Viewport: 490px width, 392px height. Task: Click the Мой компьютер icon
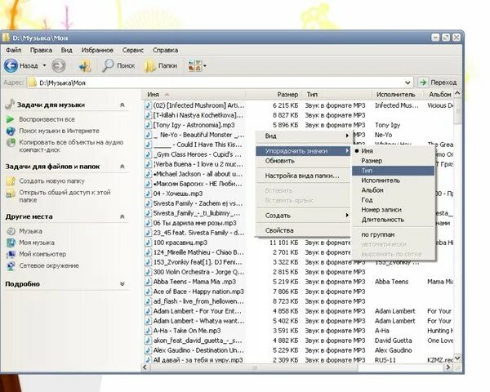click(x=11, y=254)
